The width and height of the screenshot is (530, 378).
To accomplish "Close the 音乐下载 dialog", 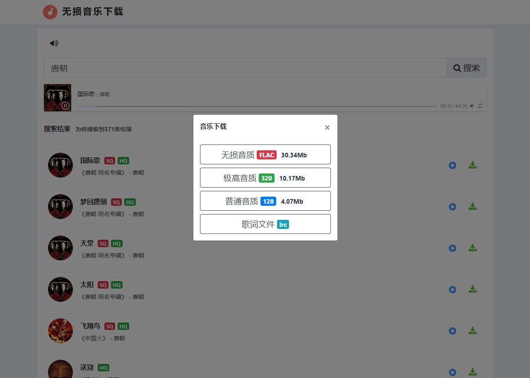I will 327,127.
